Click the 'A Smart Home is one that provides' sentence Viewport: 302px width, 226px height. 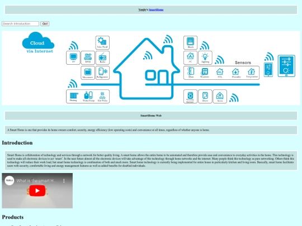point(108,130)
